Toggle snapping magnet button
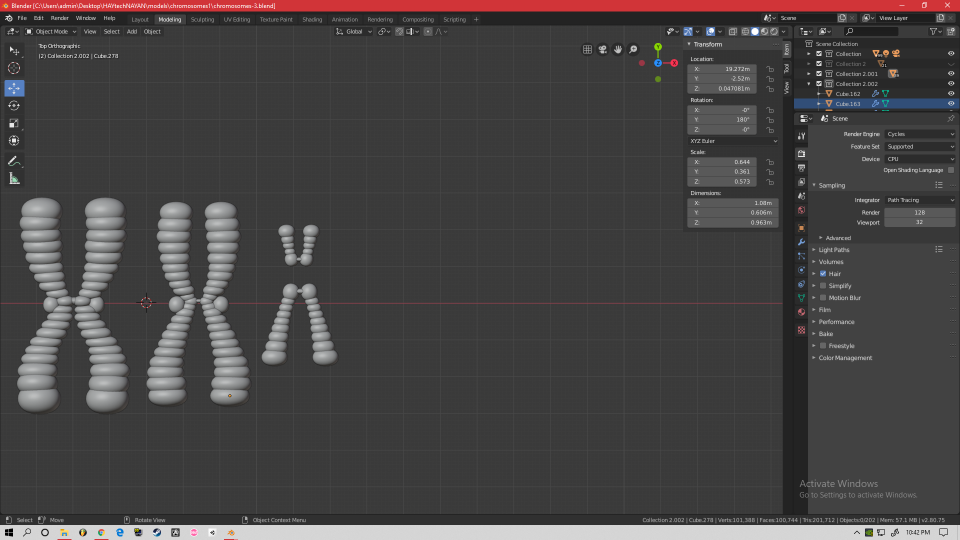The height and width of the screenshot is (540, 960). tap(399, 31)
